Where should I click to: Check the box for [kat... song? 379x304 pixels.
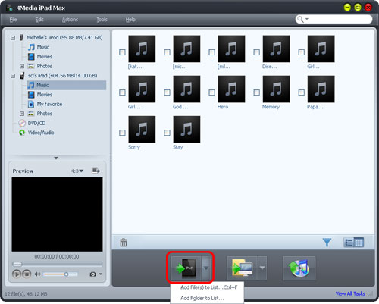pos(122,52)
